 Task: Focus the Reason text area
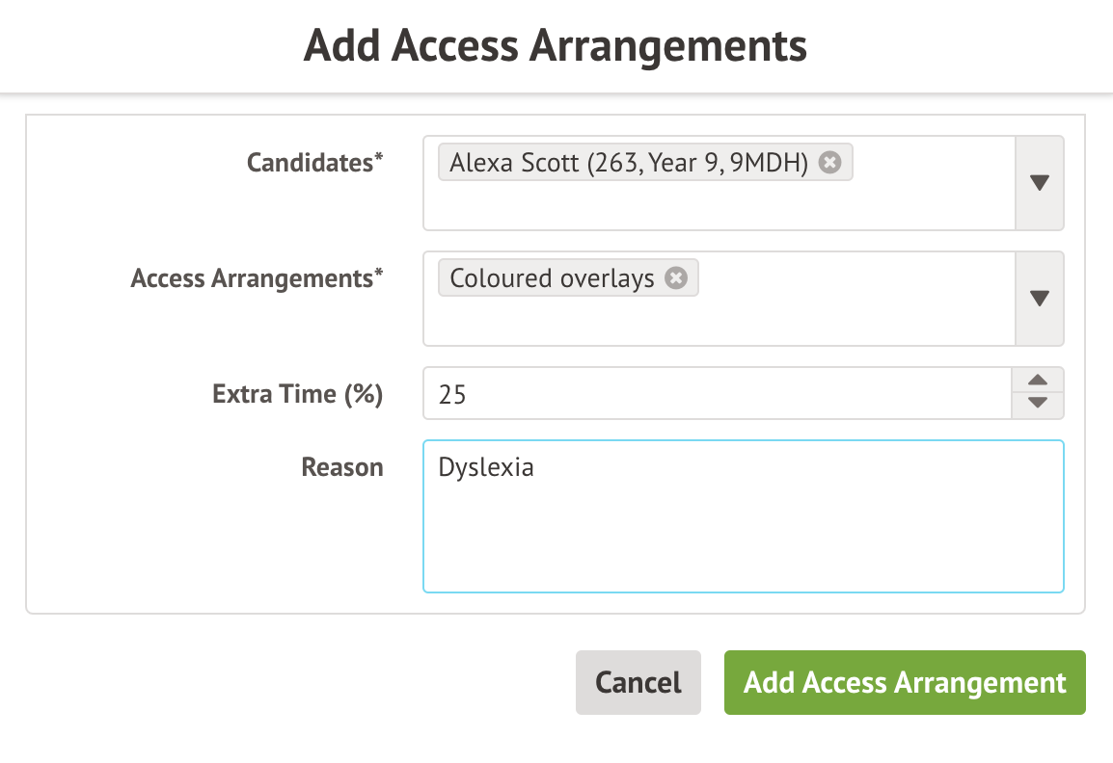743,539
